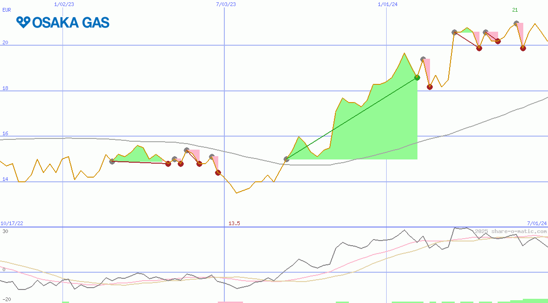
Task: Click the green sell marker dot
Action: point(417,77)
